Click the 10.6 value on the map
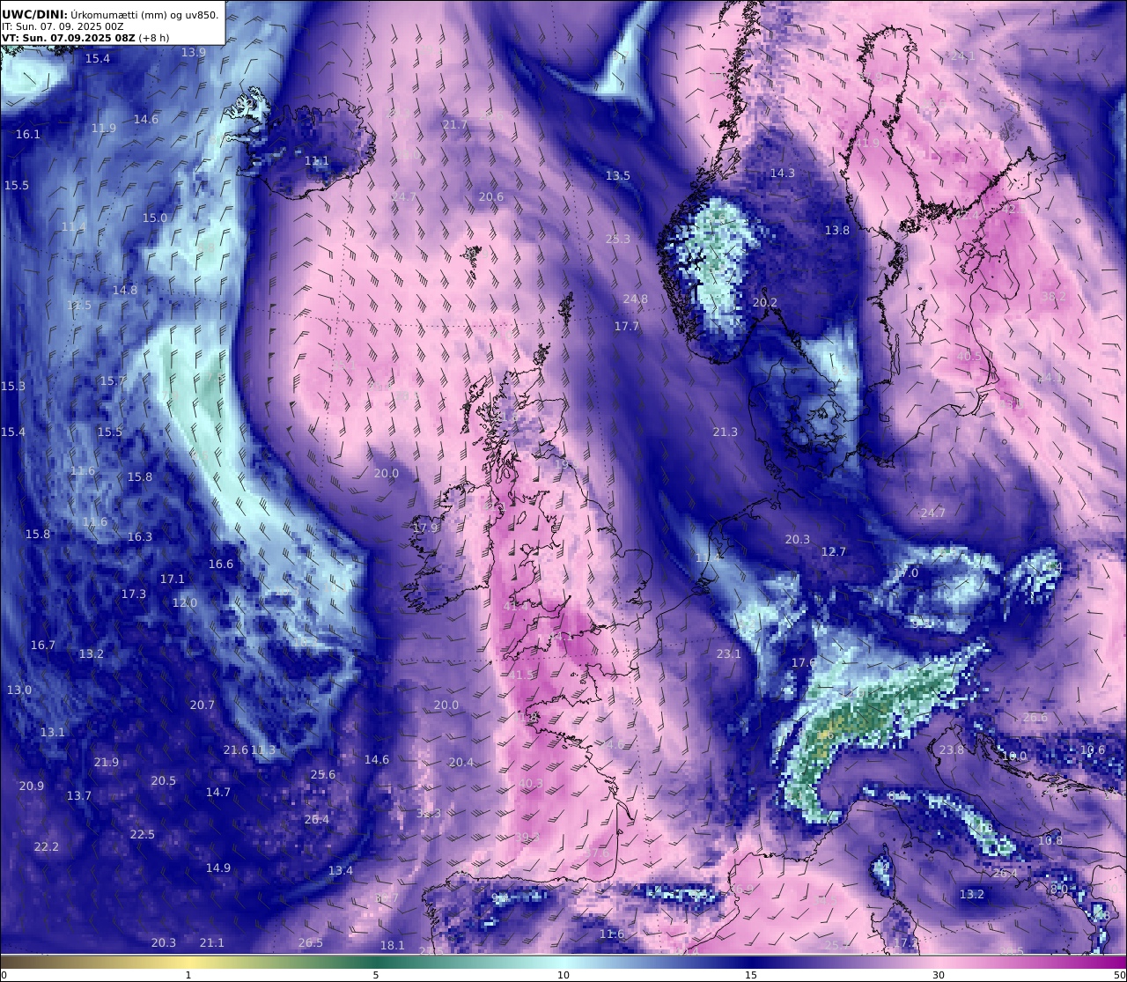 coord(1093,749)
